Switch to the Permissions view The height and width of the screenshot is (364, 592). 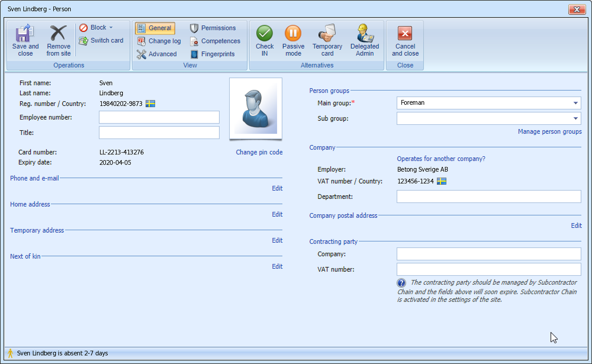tap(213, 28)
